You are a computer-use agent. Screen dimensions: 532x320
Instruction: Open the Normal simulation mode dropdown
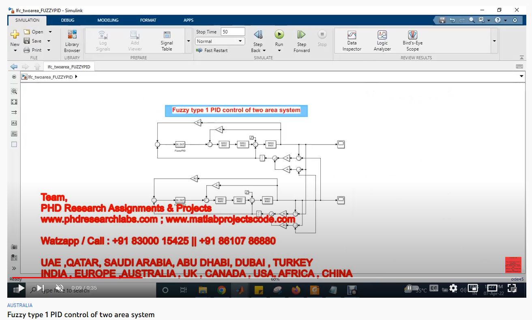(x=220, y=41)
